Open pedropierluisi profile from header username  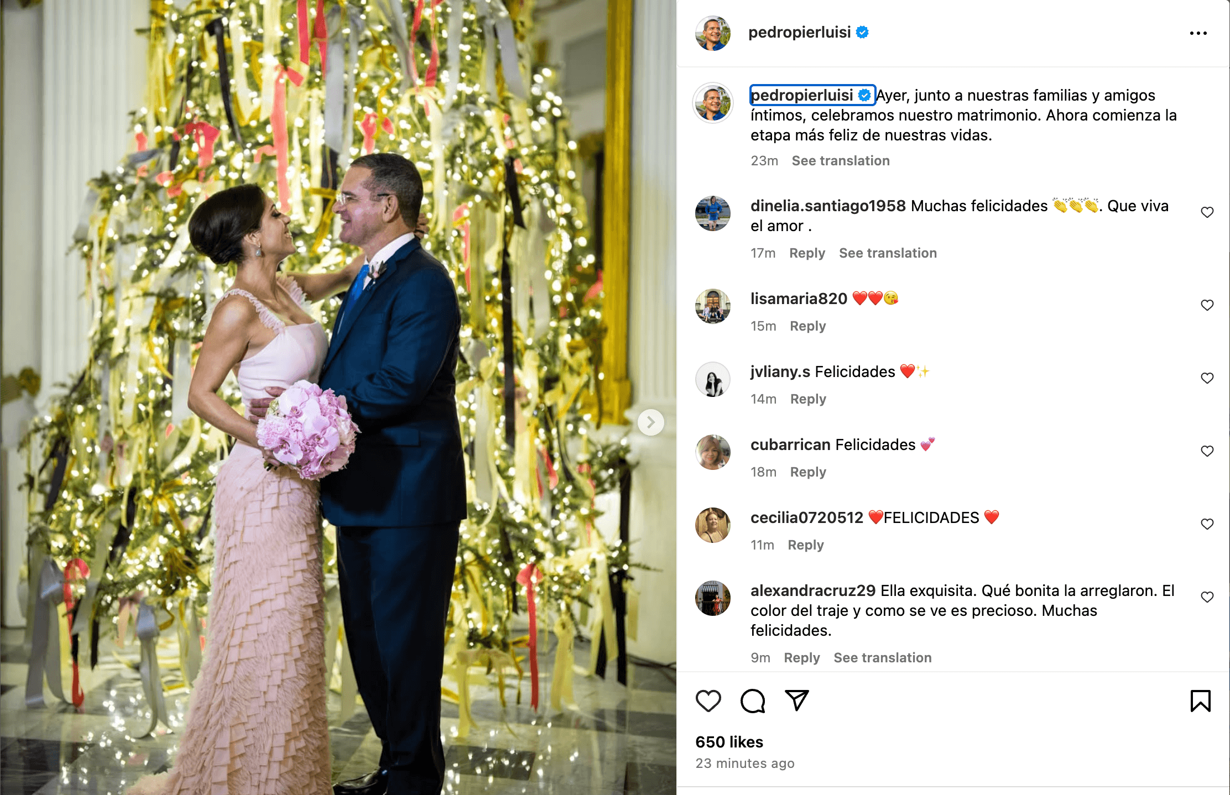pos(799,33)
